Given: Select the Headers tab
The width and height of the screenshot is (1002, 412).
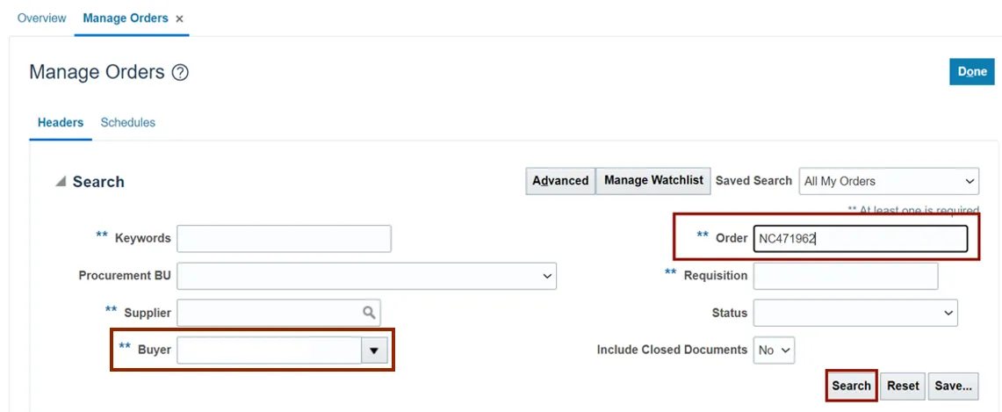Looking at the screenshot, I should tap(61, 123).
